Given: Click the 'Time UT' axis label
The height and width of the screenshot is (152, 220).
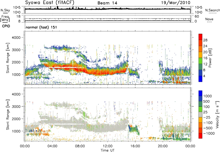Looking at the screenshot, I should tap(108, 150).
